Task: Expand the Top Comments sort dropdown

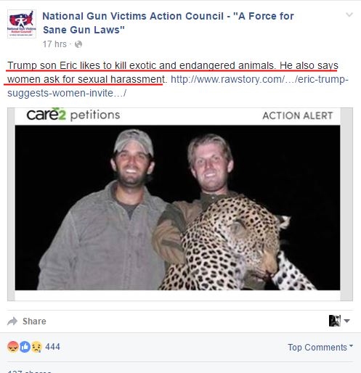Action: pos(320,348)
